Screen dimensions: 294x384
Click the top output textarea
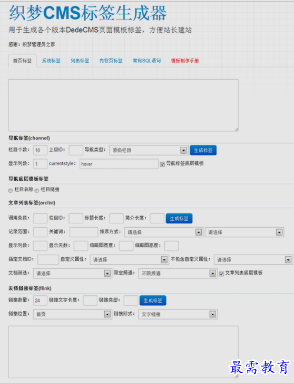coord(123,105)
